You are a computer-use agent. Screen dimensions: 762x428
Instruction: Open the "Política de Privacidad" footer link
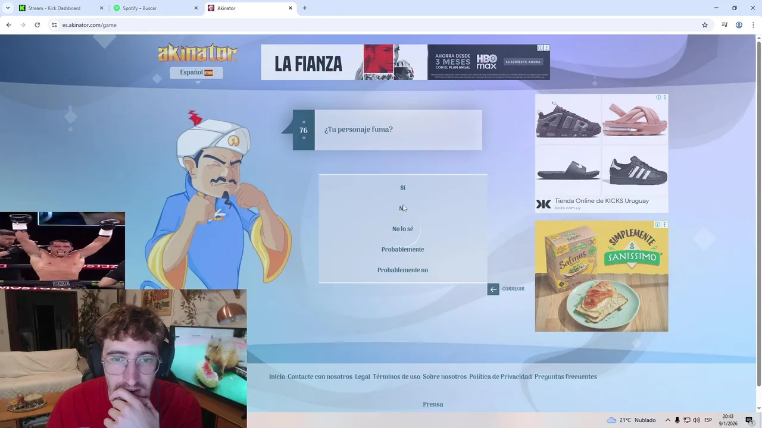[x=501, y=377]
